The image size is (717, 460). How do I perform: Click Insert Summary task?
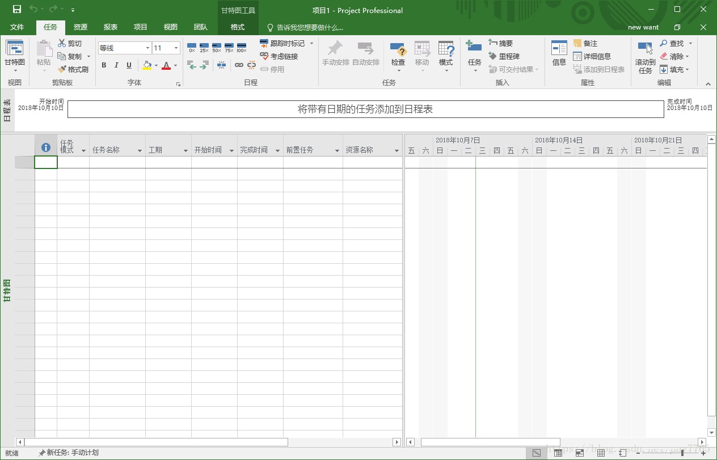coord(501,43)
